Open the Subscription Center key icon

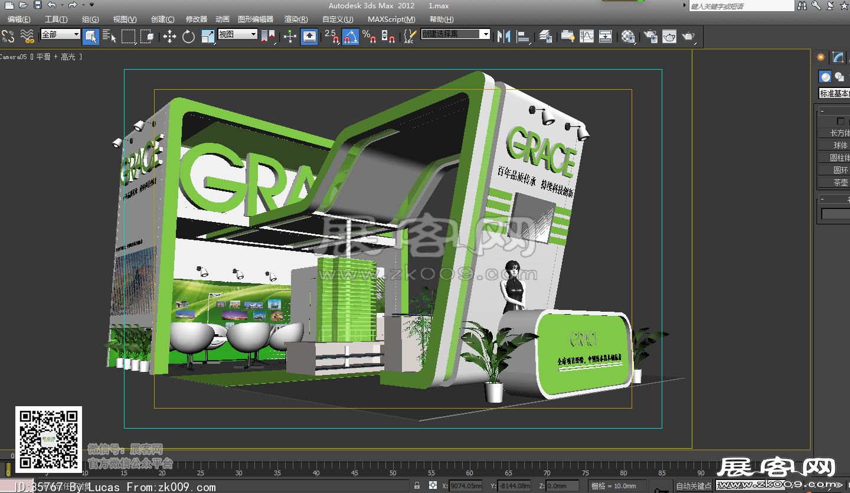(816, 5)
